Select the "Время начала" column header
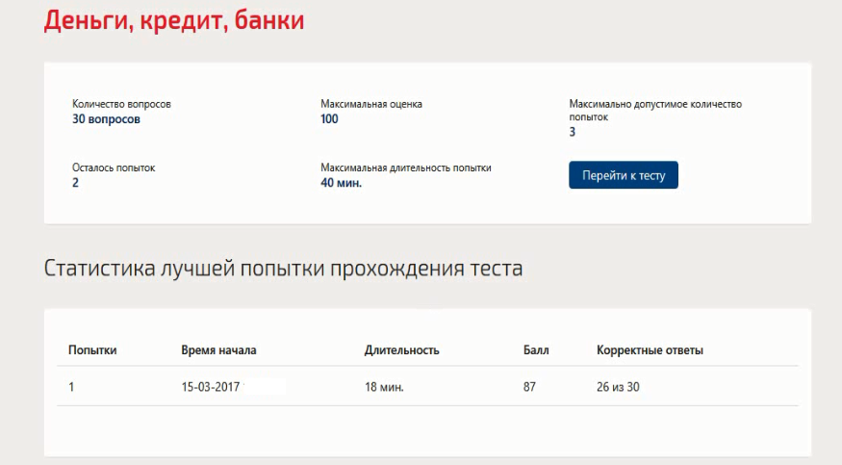Image resolution: width=842 pixels, height=465 pixels. [x=218, y=350]
